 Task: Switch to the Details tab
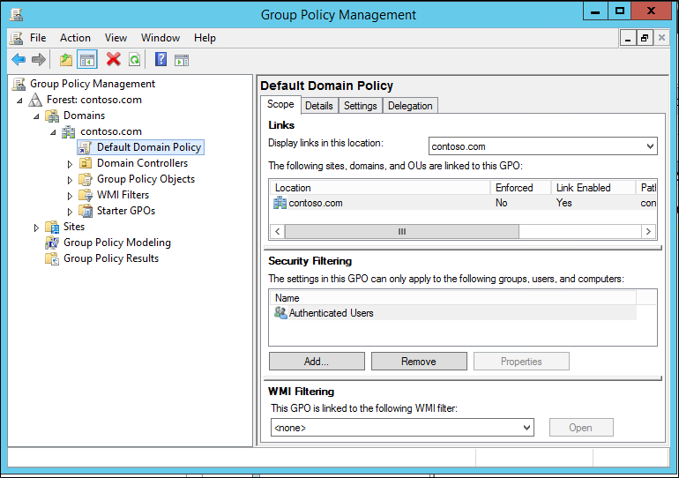click(x=319, y=106)
